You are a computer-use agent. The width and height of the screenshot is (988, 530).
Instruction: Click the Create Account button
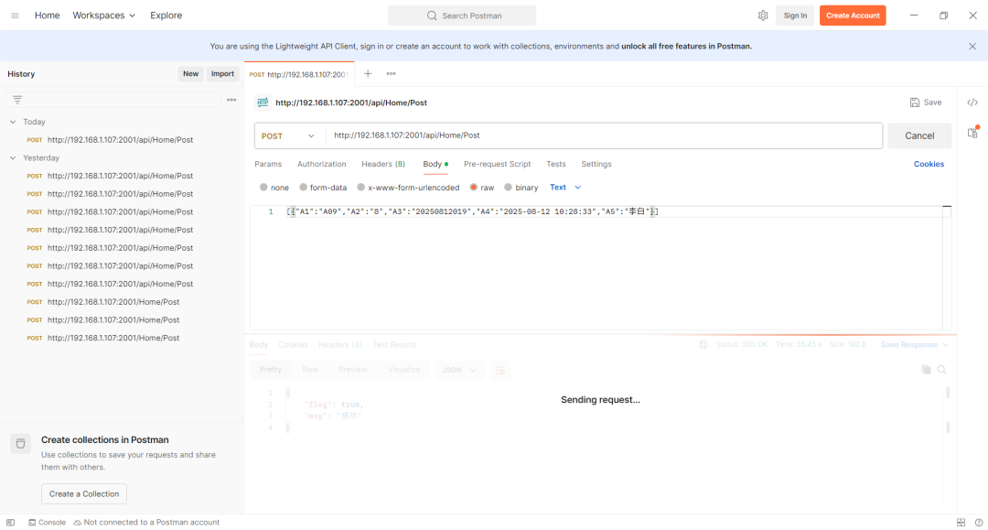(852, 16)
